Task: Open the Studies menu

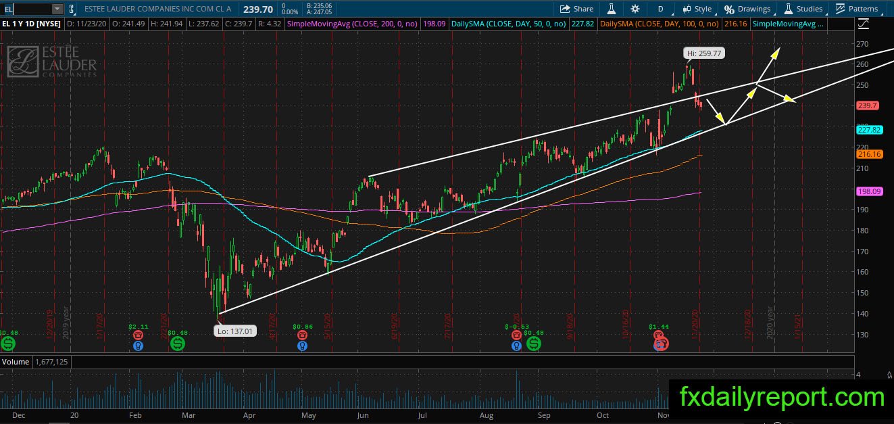Action: (x=803, y=9)
